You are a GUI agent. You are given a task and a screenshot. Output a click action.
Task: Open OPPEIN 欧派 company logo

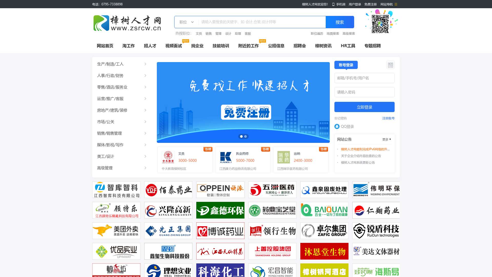coord(220,190)
